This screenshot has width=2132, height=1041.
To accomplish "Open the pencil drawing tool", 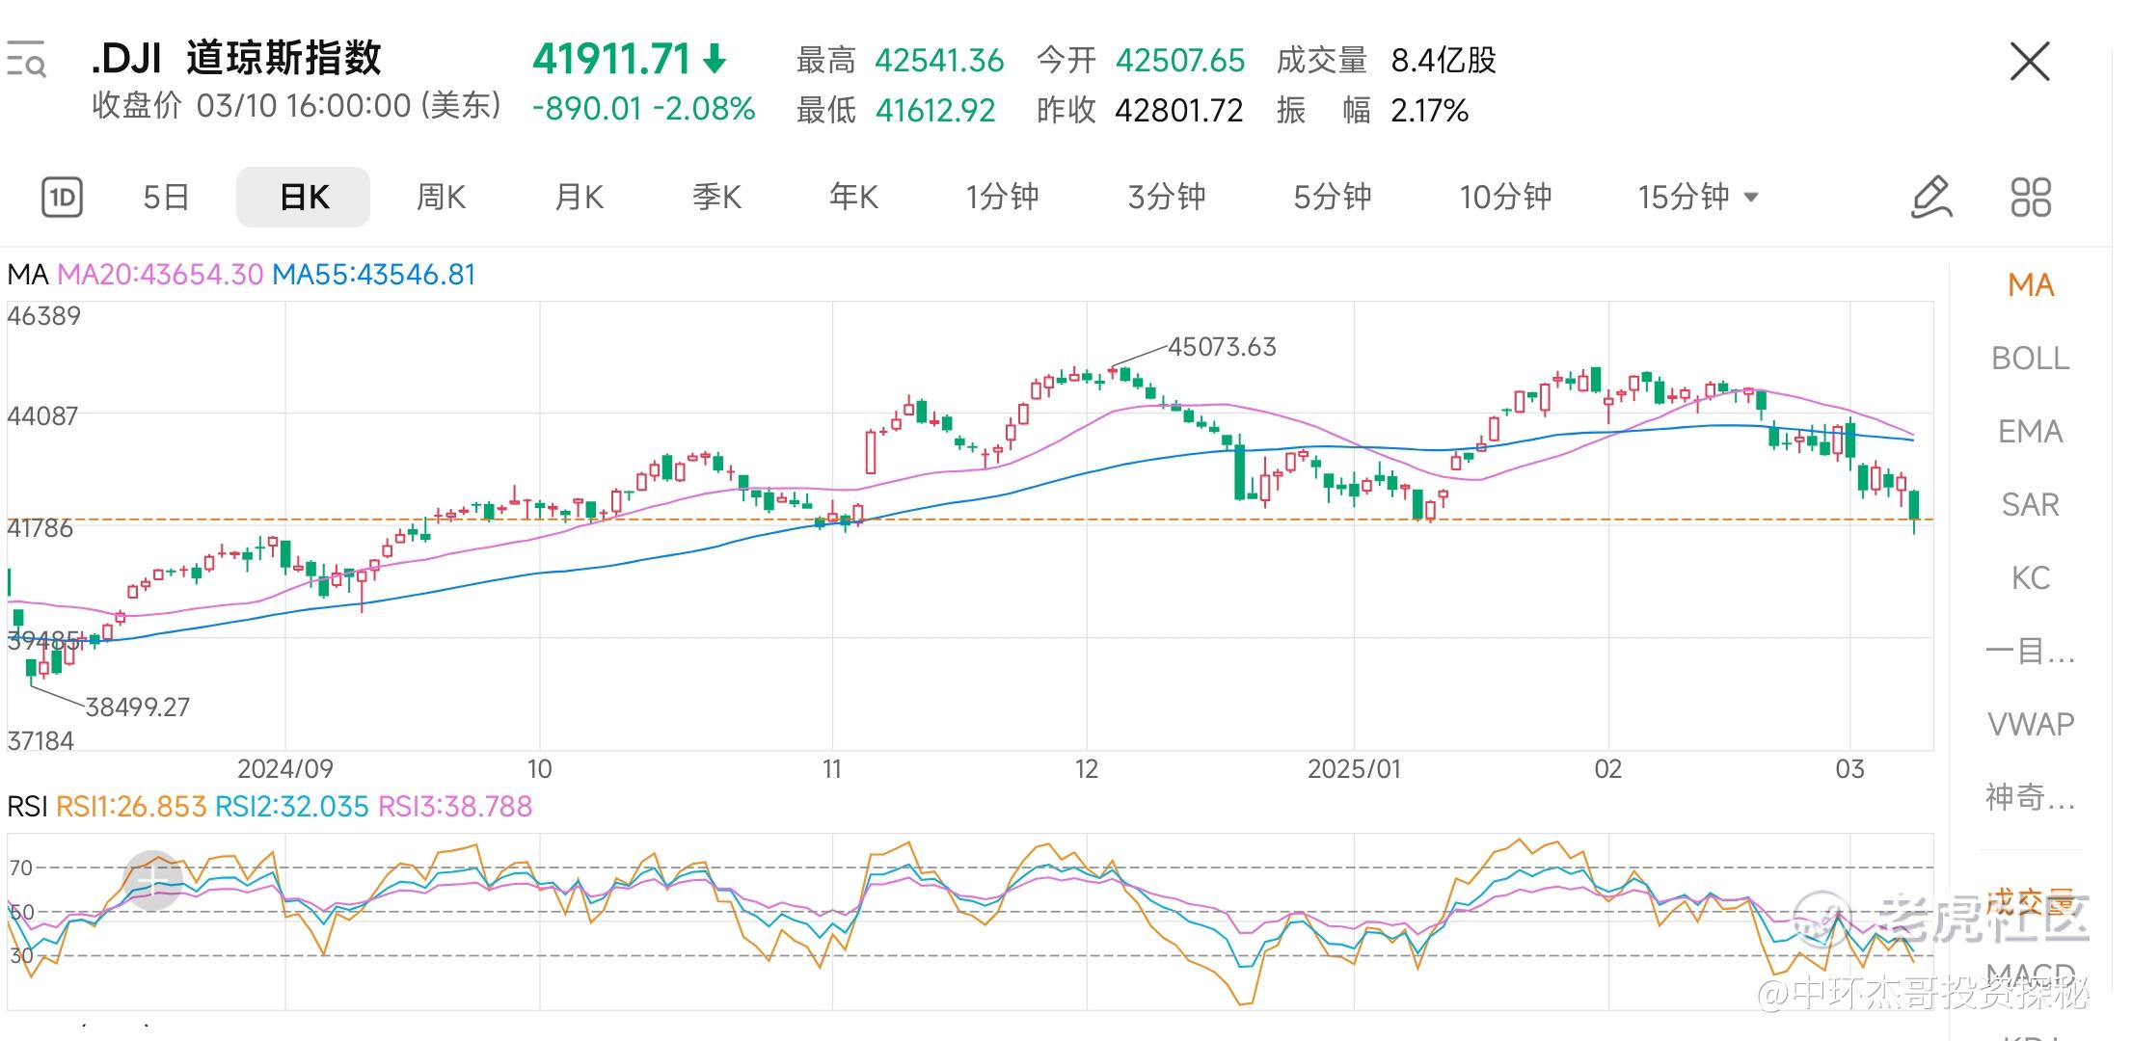I will pyautogui.click(x=1930, y=198).
